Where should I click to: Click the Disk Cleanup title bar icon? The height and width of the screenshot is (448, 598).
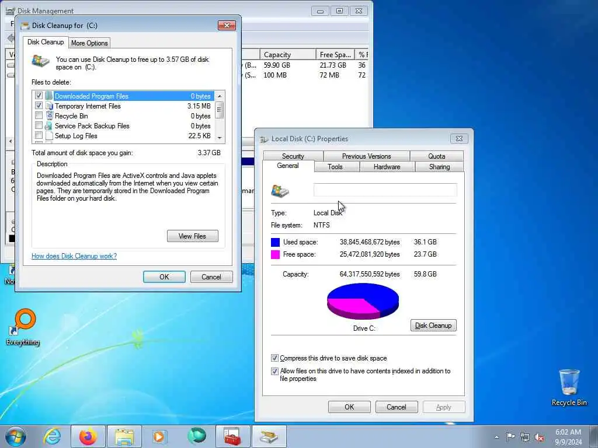click(x=25, y=26)
